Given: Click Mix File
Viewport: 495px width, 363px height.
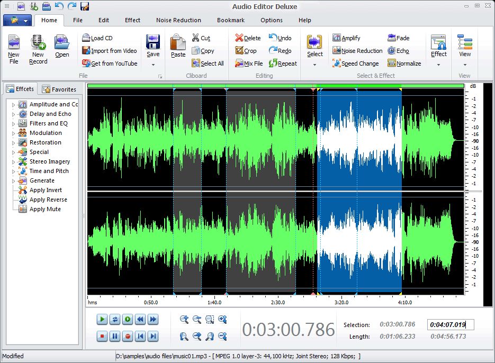Looking at the screenshot, I should (249, 63).
